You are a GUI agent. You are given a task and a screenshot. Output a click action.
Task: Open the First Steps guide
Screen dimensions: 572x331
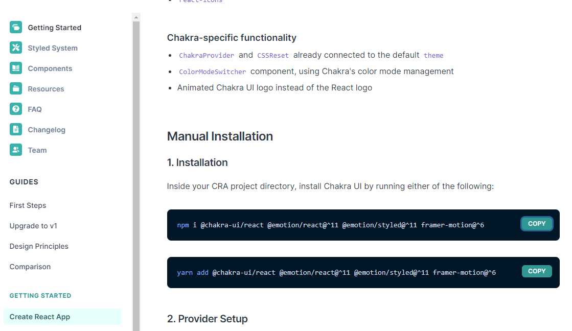[28, 205]
